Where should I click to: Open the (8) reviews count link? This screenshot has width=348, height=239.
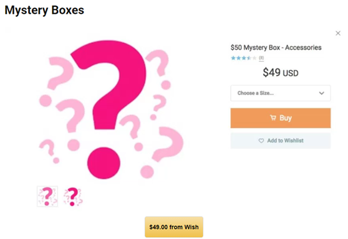[261, 58]
